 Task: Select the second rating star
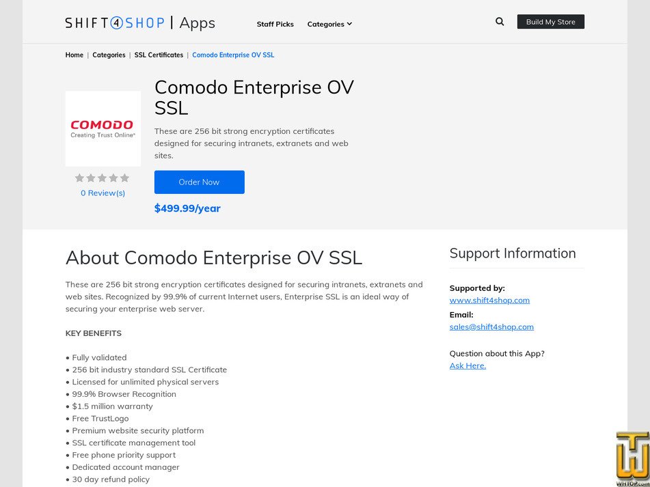[90, 178]
